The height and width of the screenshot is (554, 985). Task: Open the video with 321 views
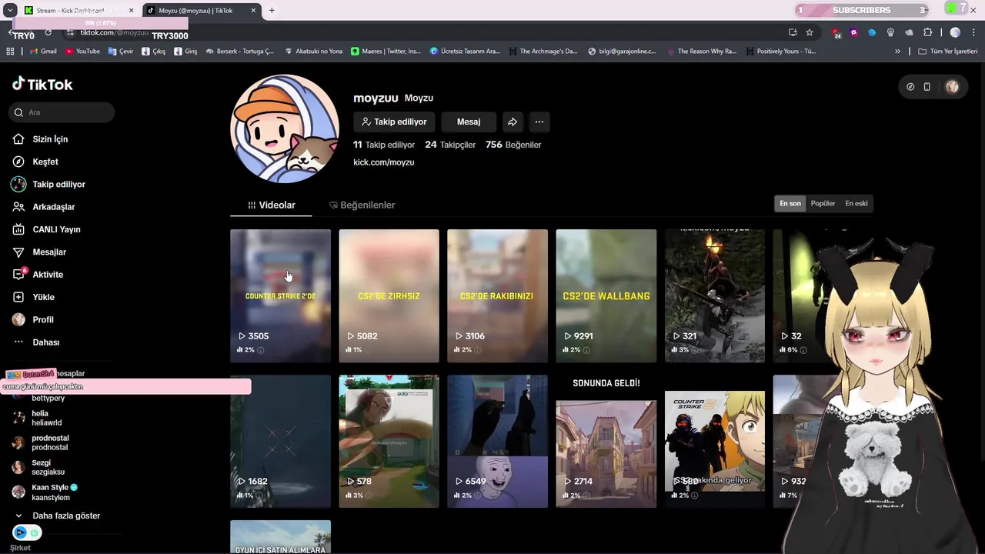715,295
